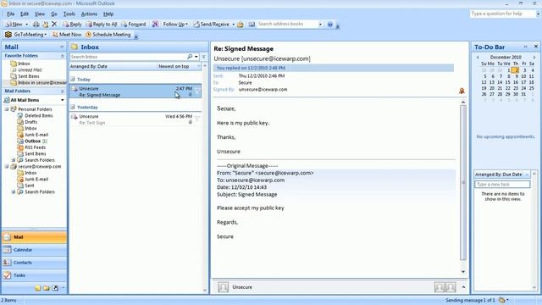This screenshot has width=542, height=305.
Task: Collapse the Favorite Folders section
Action: [62, 56]
